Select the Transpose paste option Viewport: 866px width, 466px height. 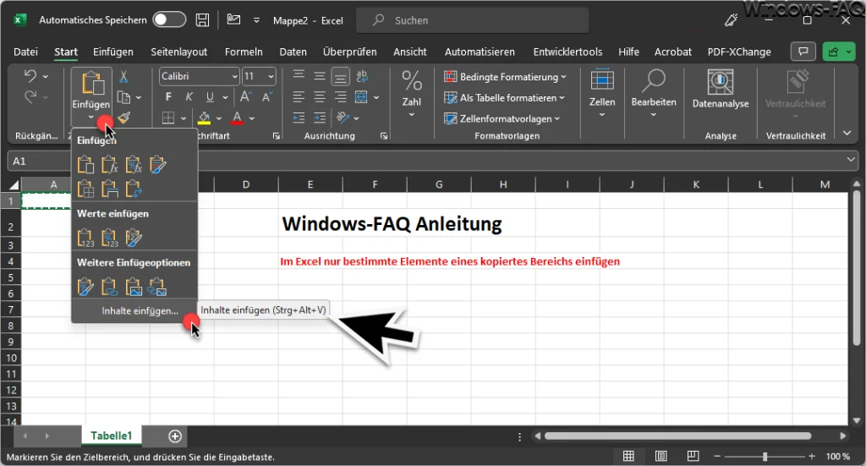pyautogui.click(x=134, y=189)
